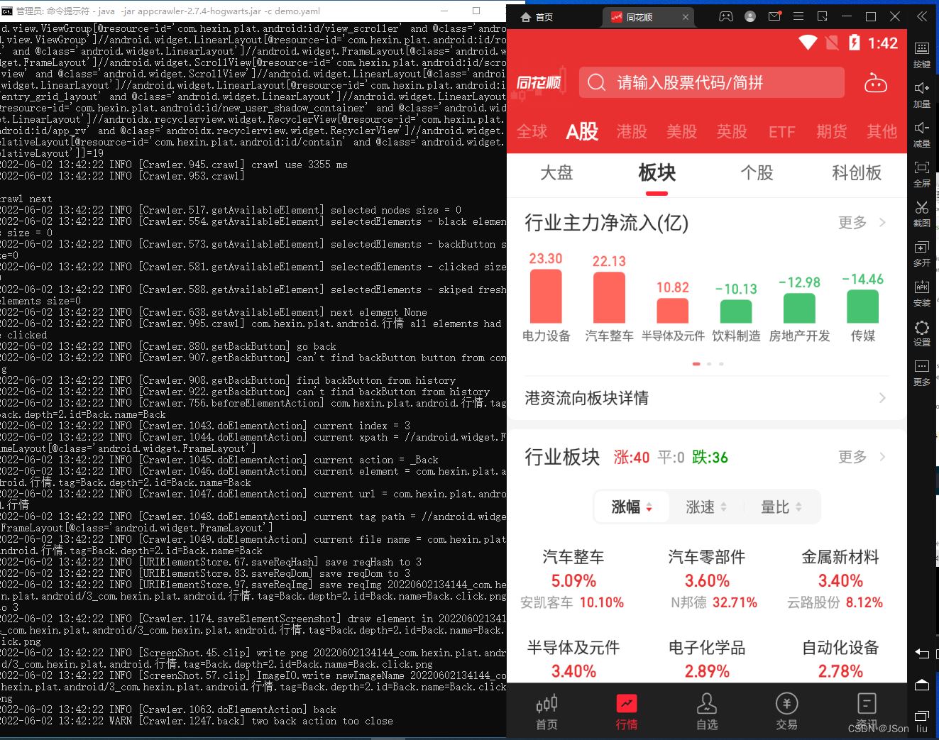Open the 按键 key-mapping tool in emulator sidebar
Viewport: 939px width, 740px height.
(x=921, y=54)
